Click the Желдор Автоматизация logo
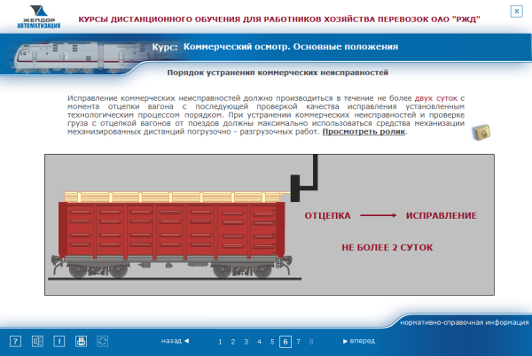The image size is (532, 356). (39, 17)
